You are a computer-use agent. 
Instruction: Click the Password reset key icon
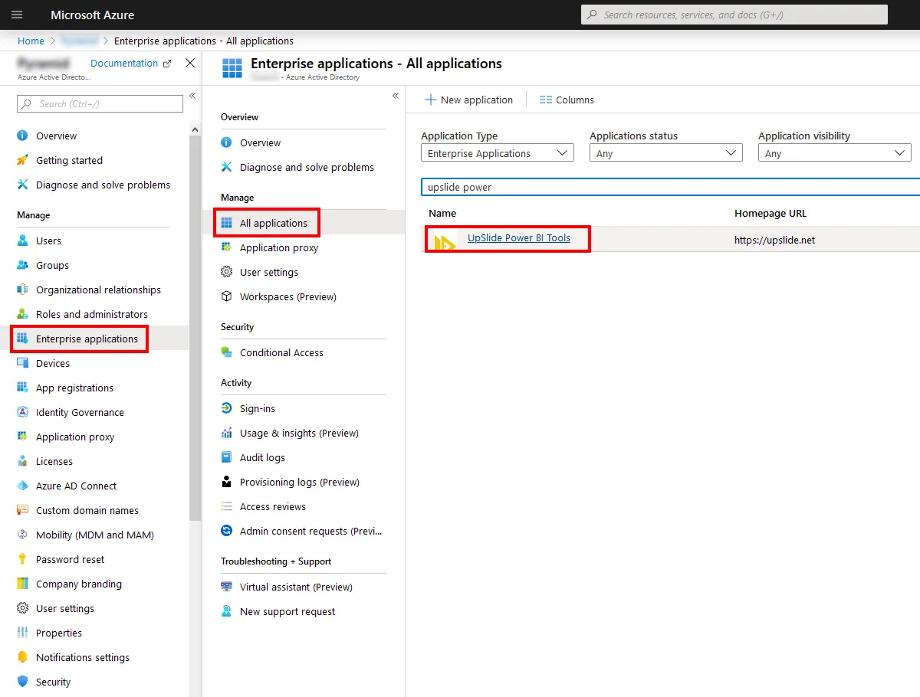tap(22, 559)
